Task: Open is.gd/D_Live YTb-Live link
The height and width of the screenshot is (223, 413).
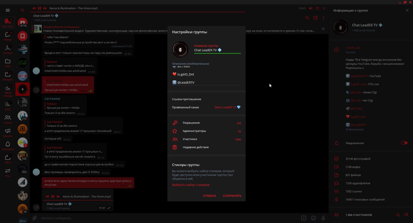Action: 358,84
